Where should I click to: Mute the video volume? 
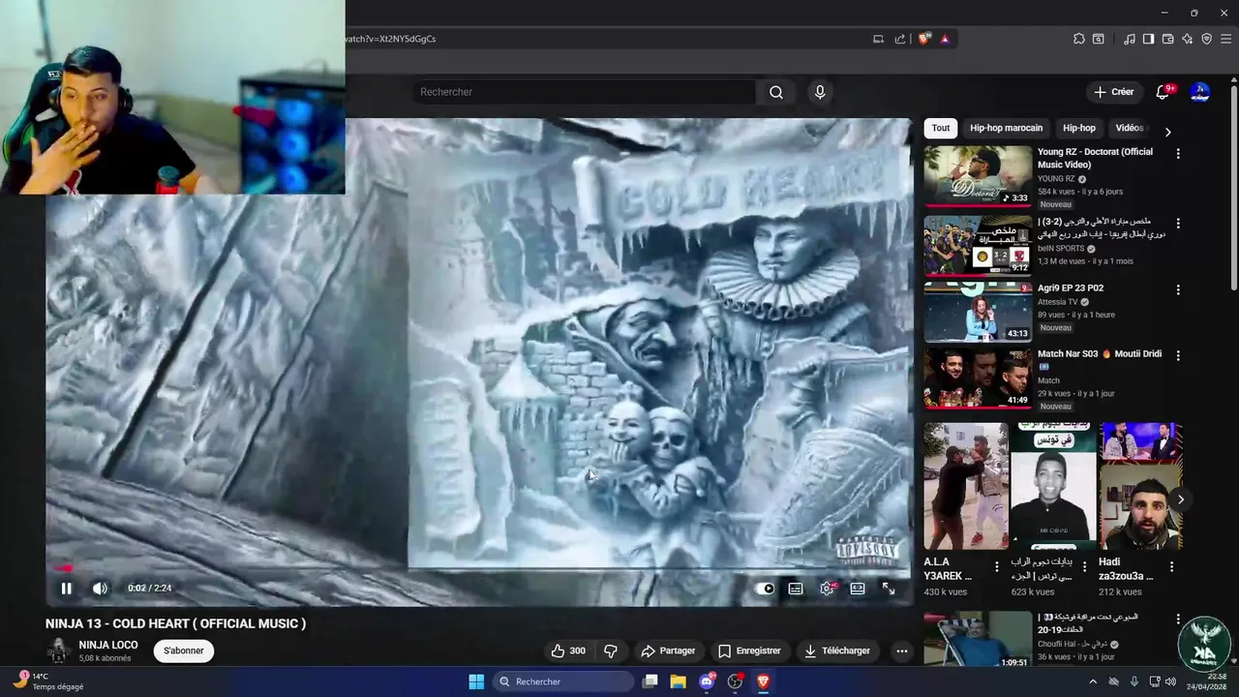100,588
